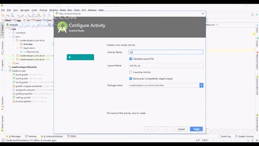
Task: Click the teal back arrow button
Action: [x=80, y=57]
